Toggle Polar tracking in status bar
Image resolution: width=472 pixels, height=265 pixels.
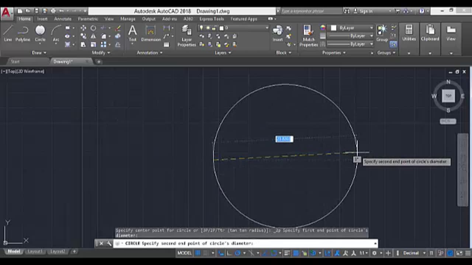pos(238,253)
